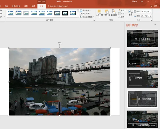Apply the thick black frame picture style

(x=65, y=13)
